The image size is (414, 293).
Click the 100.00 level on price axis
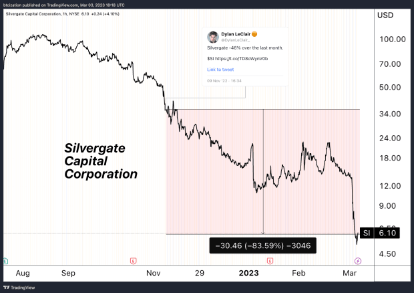point(389,39)
